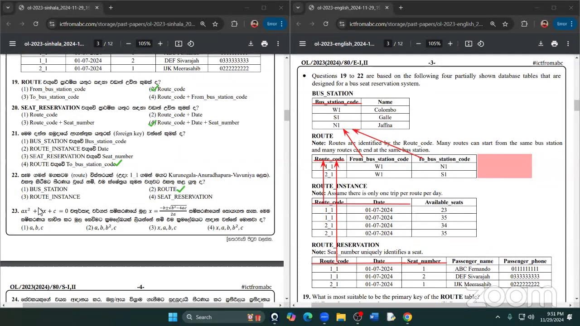
Task: Click the page number field in Sinhala PDF
Action: tap(97, 43)
